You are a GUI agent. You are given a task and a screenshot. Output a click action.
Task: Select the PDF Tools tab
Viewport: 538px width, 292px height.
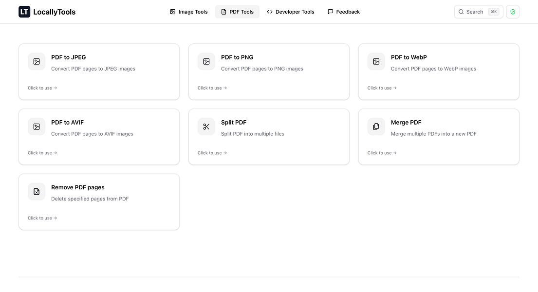237,11
